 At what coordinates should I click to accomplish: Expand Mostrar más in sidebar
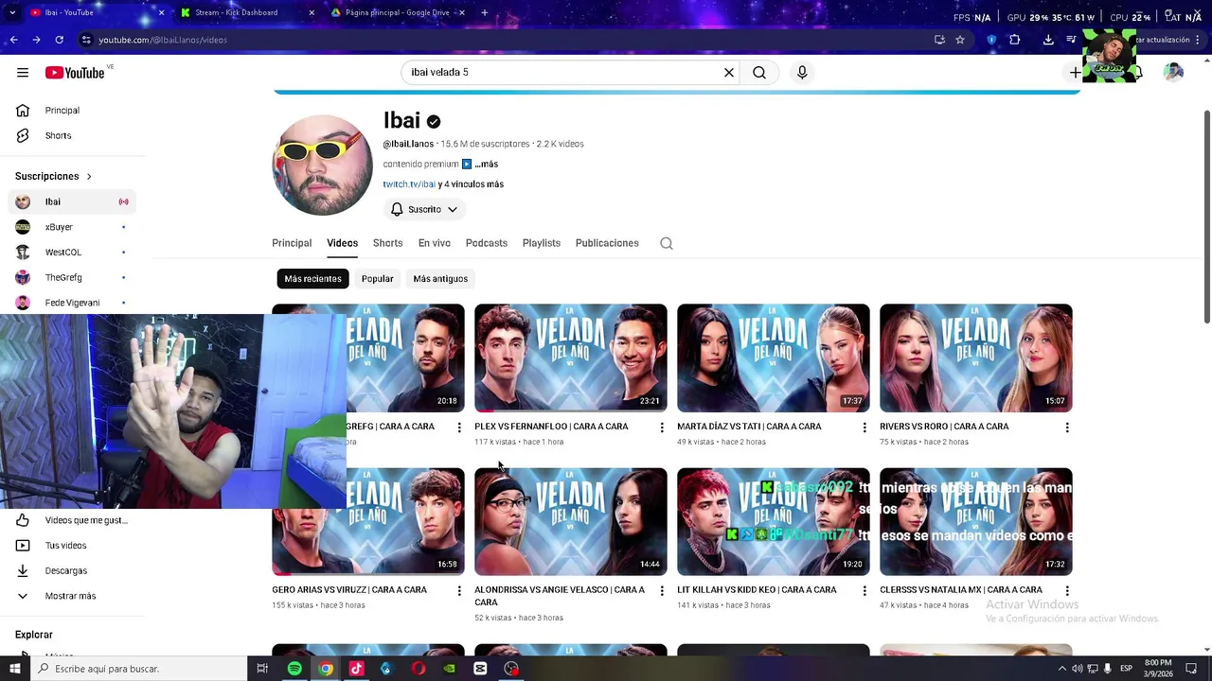[72, 596]
